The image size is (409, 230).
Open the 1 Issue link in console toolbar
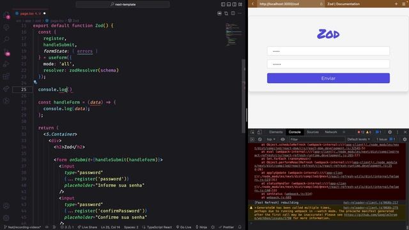(x=385, y=139)
